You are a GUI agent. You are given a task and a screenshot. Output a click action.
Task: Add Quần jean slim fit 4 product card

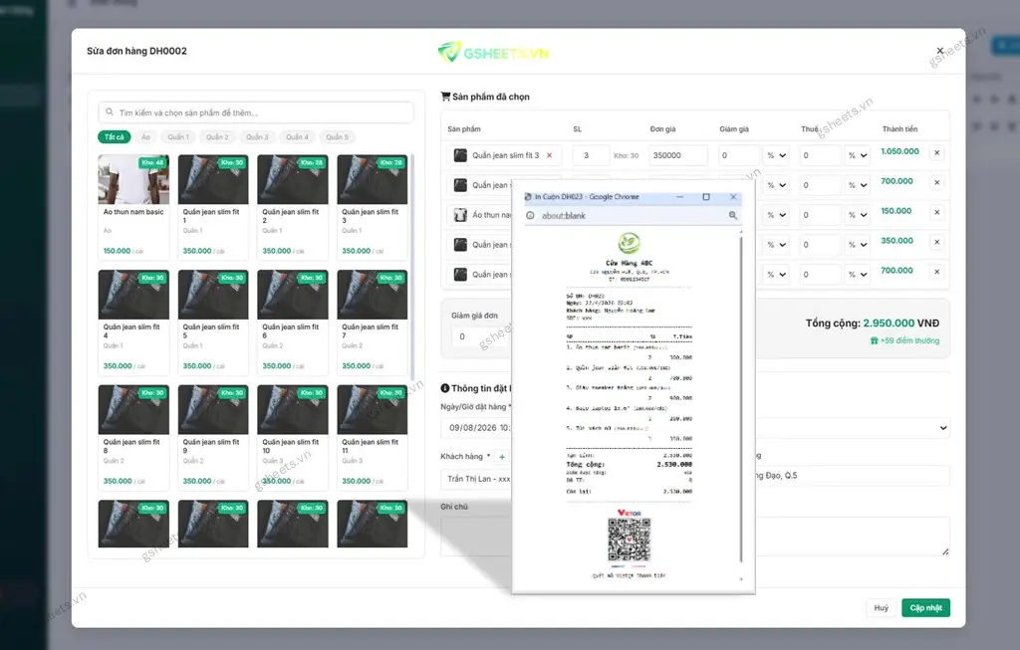133,323
